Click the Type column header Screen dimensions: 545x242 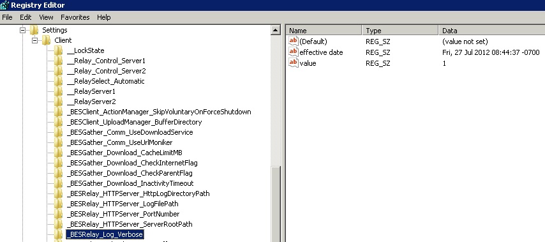click(x=400, y=31)
